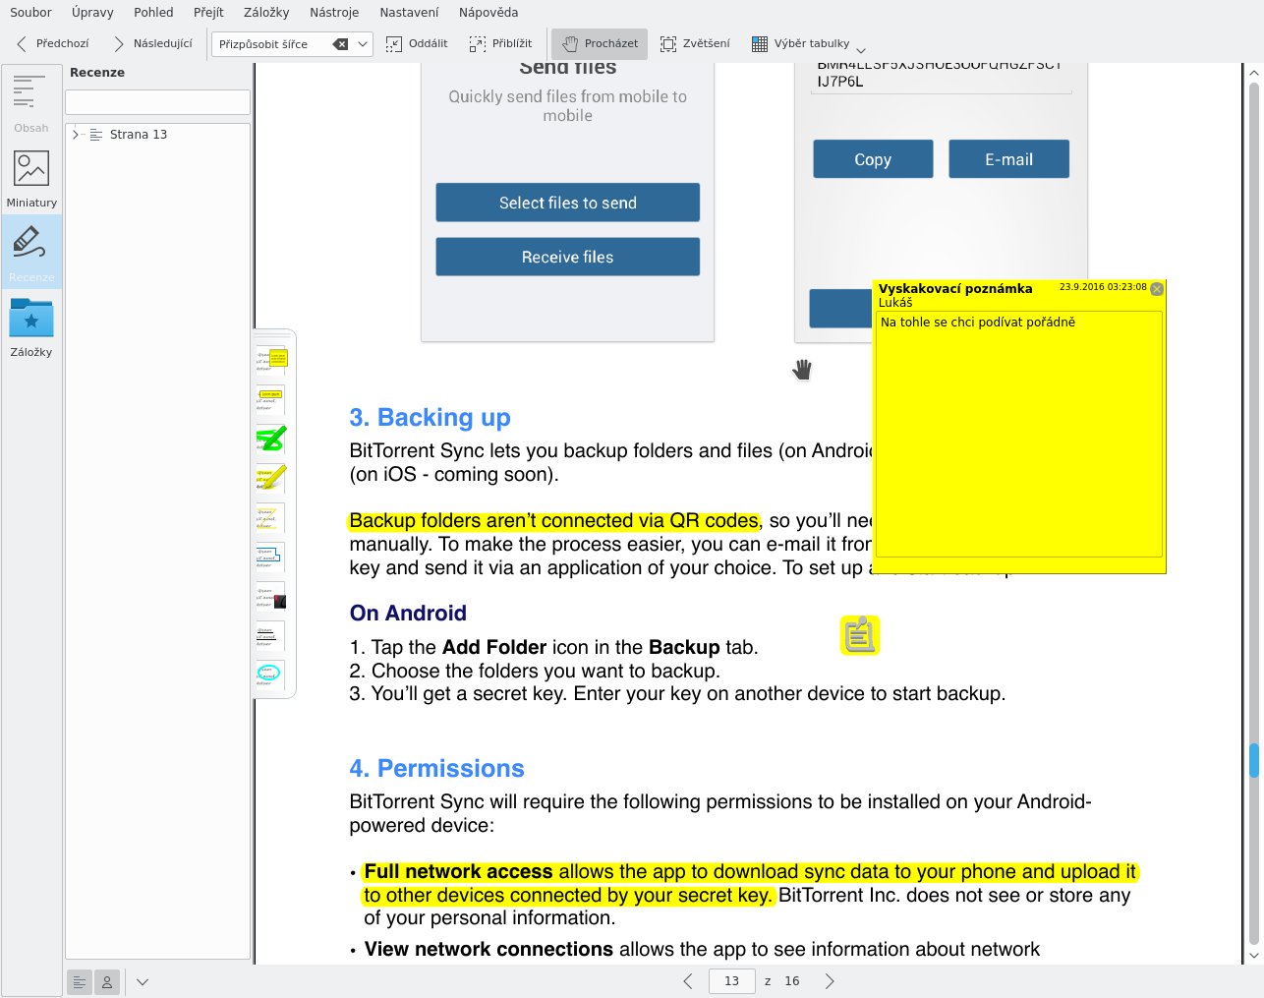1264x998 pixels.
Task: Expand the Strana 13 tree item
Action: click(76, 135)
